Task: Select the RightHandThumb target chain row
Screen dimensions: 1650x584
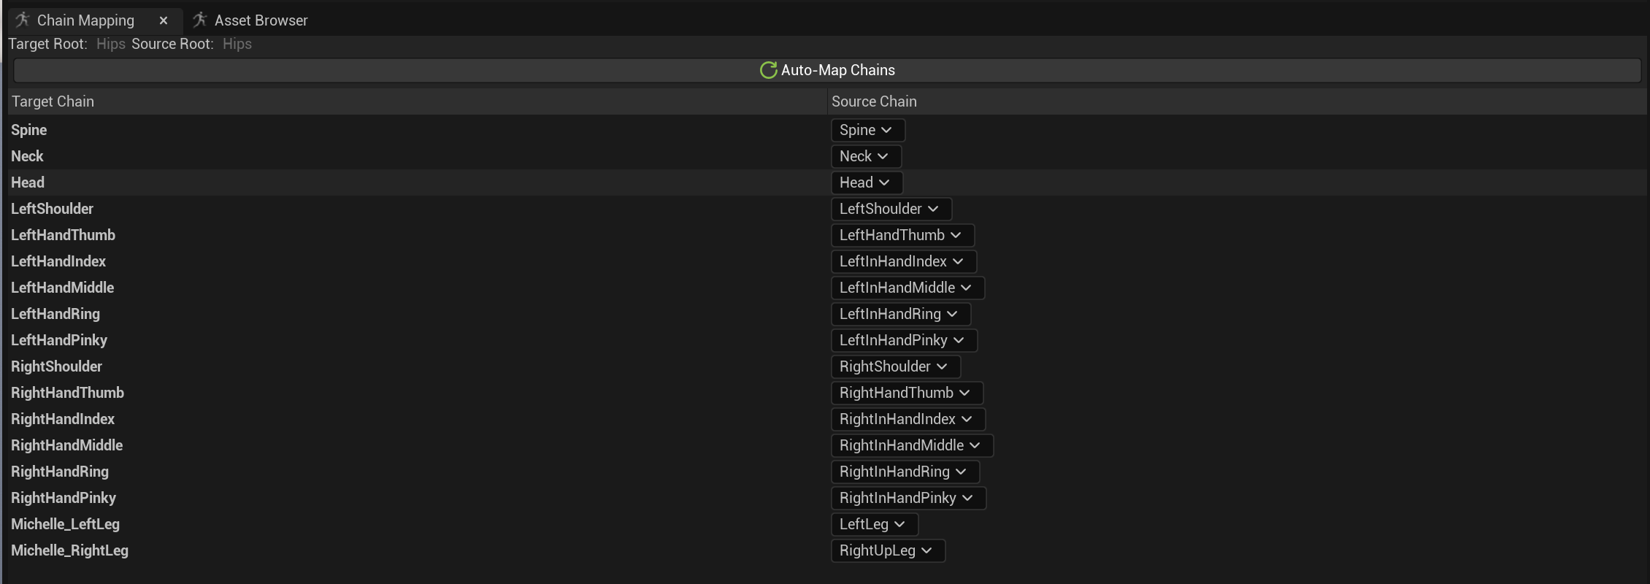Action: point(827,393)
